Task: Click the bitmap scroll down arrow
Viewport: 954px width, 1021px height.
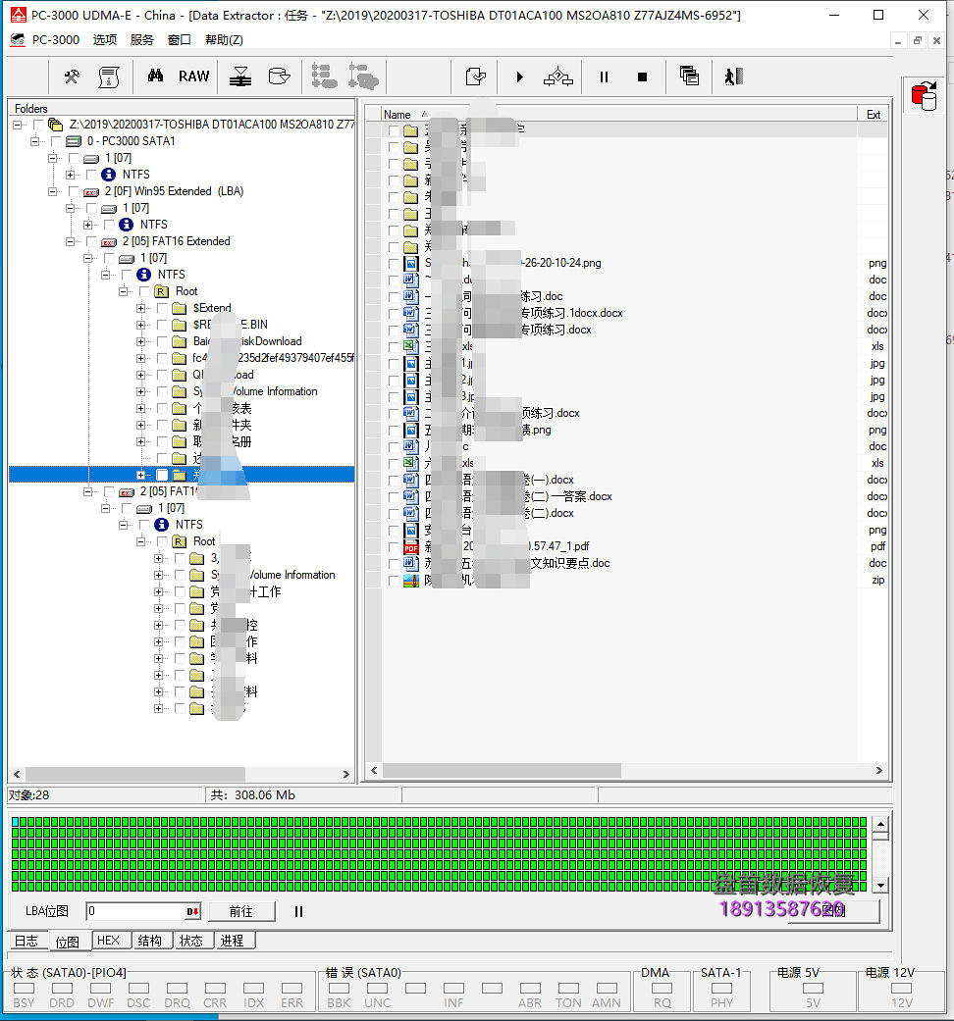Action: tap(880, 885)
